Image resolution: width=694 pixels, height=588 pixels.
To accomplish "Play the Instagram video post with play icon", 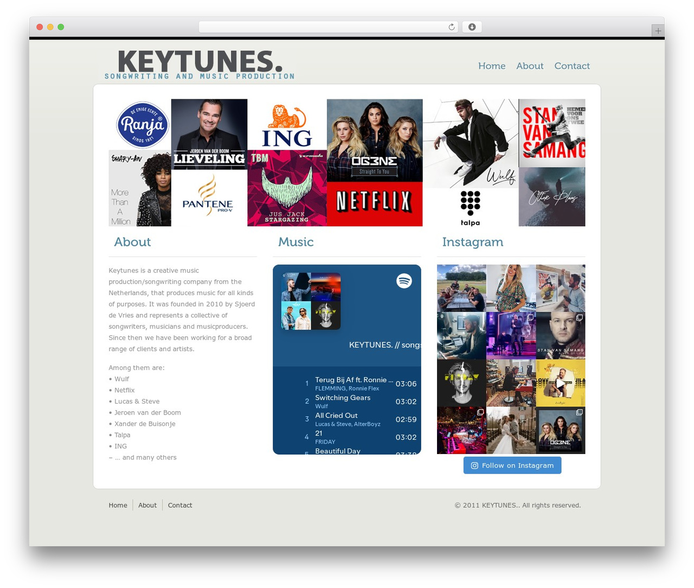I will click(x=561, y=383).
